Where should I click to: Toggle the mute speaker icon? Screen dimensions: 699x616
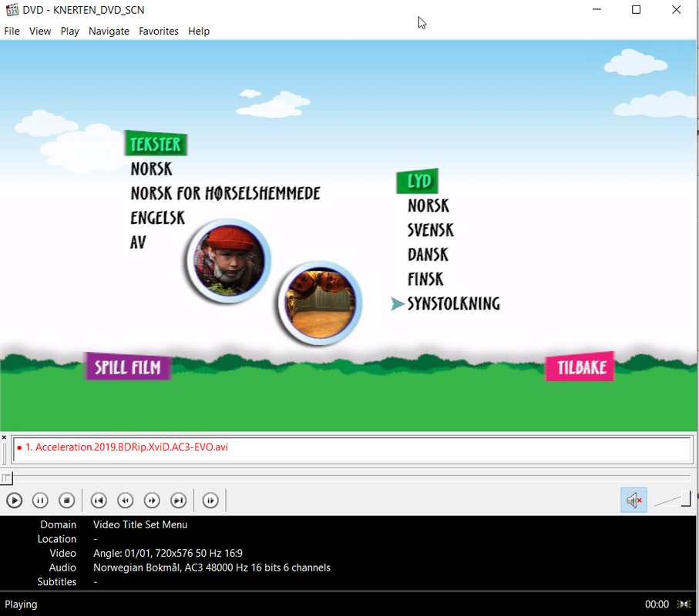633,500
